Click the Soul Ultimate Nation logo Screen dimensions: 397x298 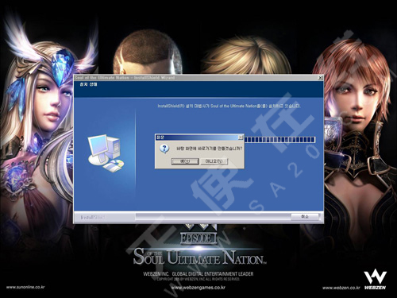click(x=199, y=257)
